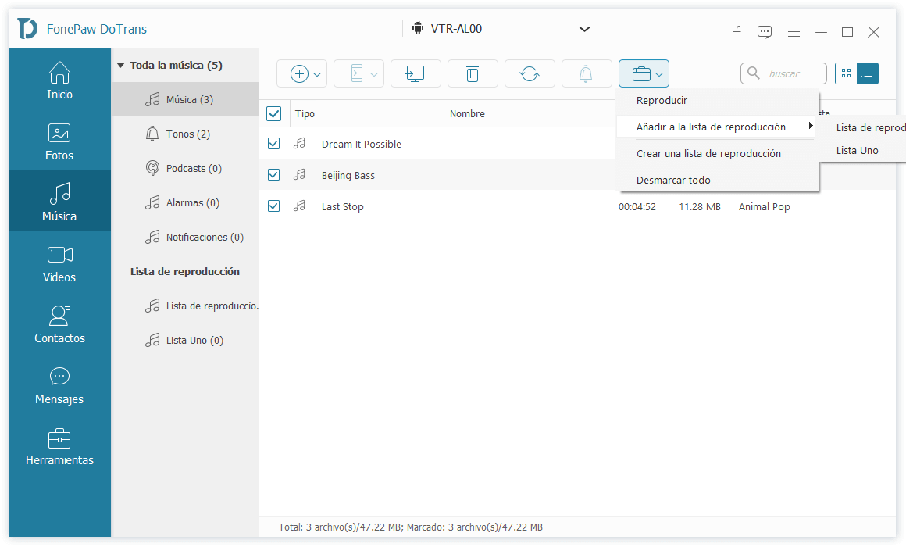Pick Lista Uno in the submenu
The height and width of the screenshot is (547, 906).
click(x=857, y=151)
